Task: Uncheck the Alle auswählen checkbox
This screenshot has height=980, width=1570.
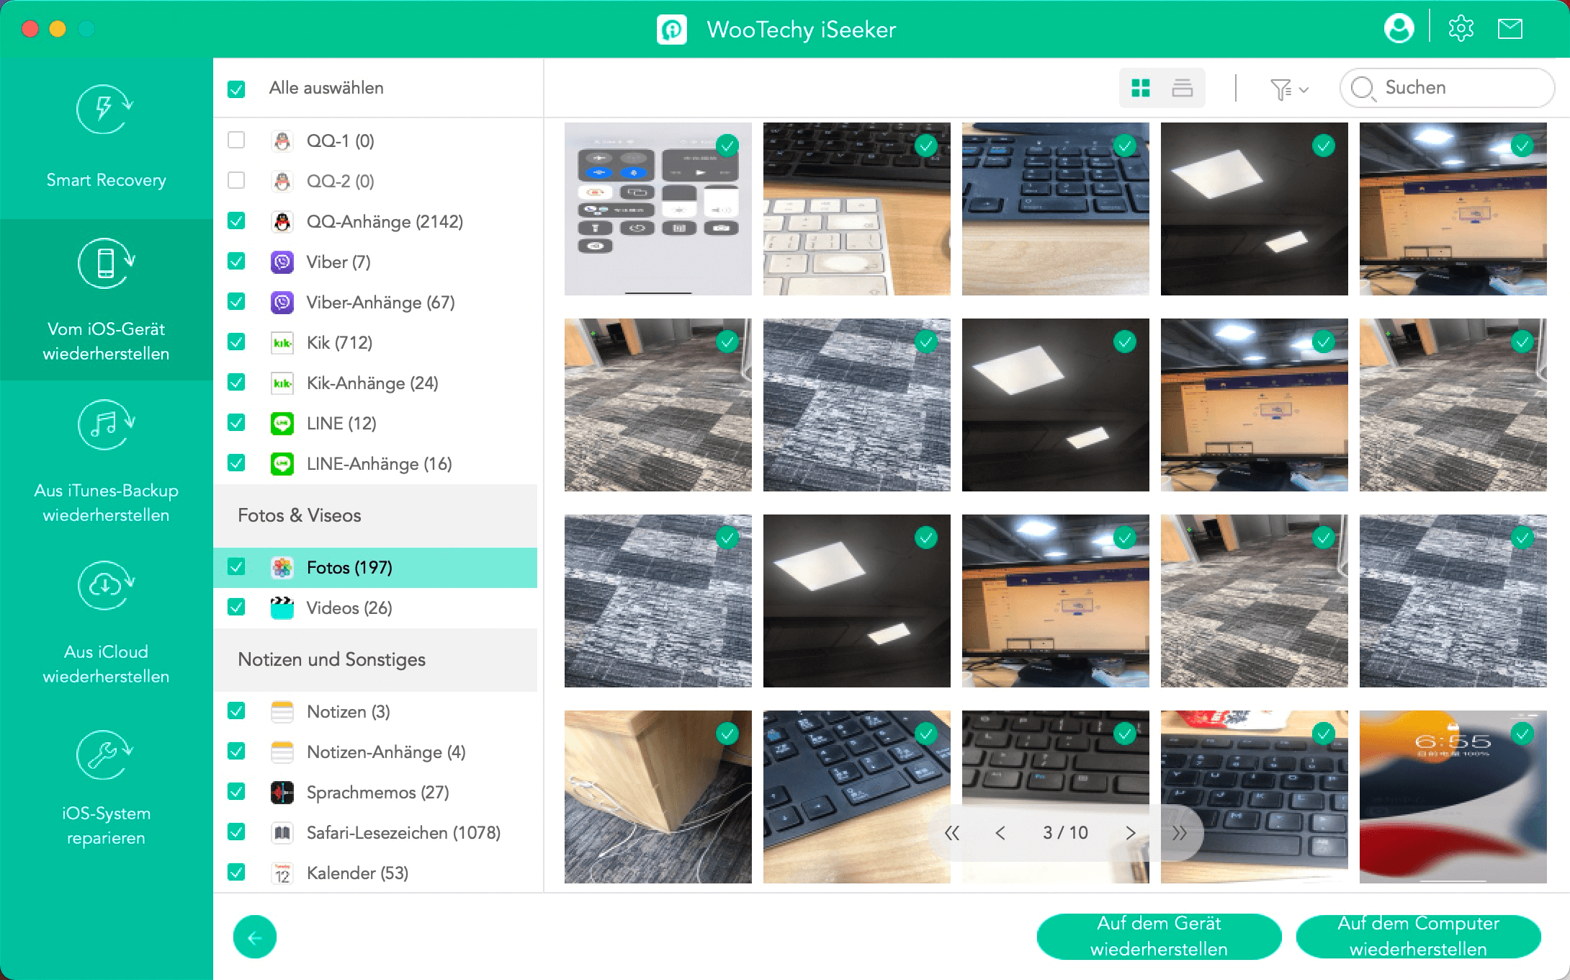Action: coord(236,89)
